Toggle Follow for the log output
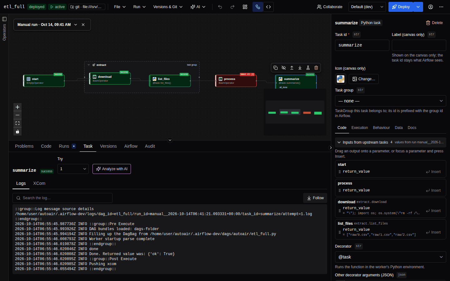The height and width of the screenshot is (281, 450). (315, 198)
